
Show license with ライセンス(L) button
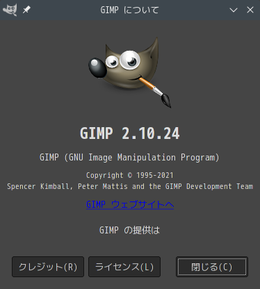(x=124, y=267)
